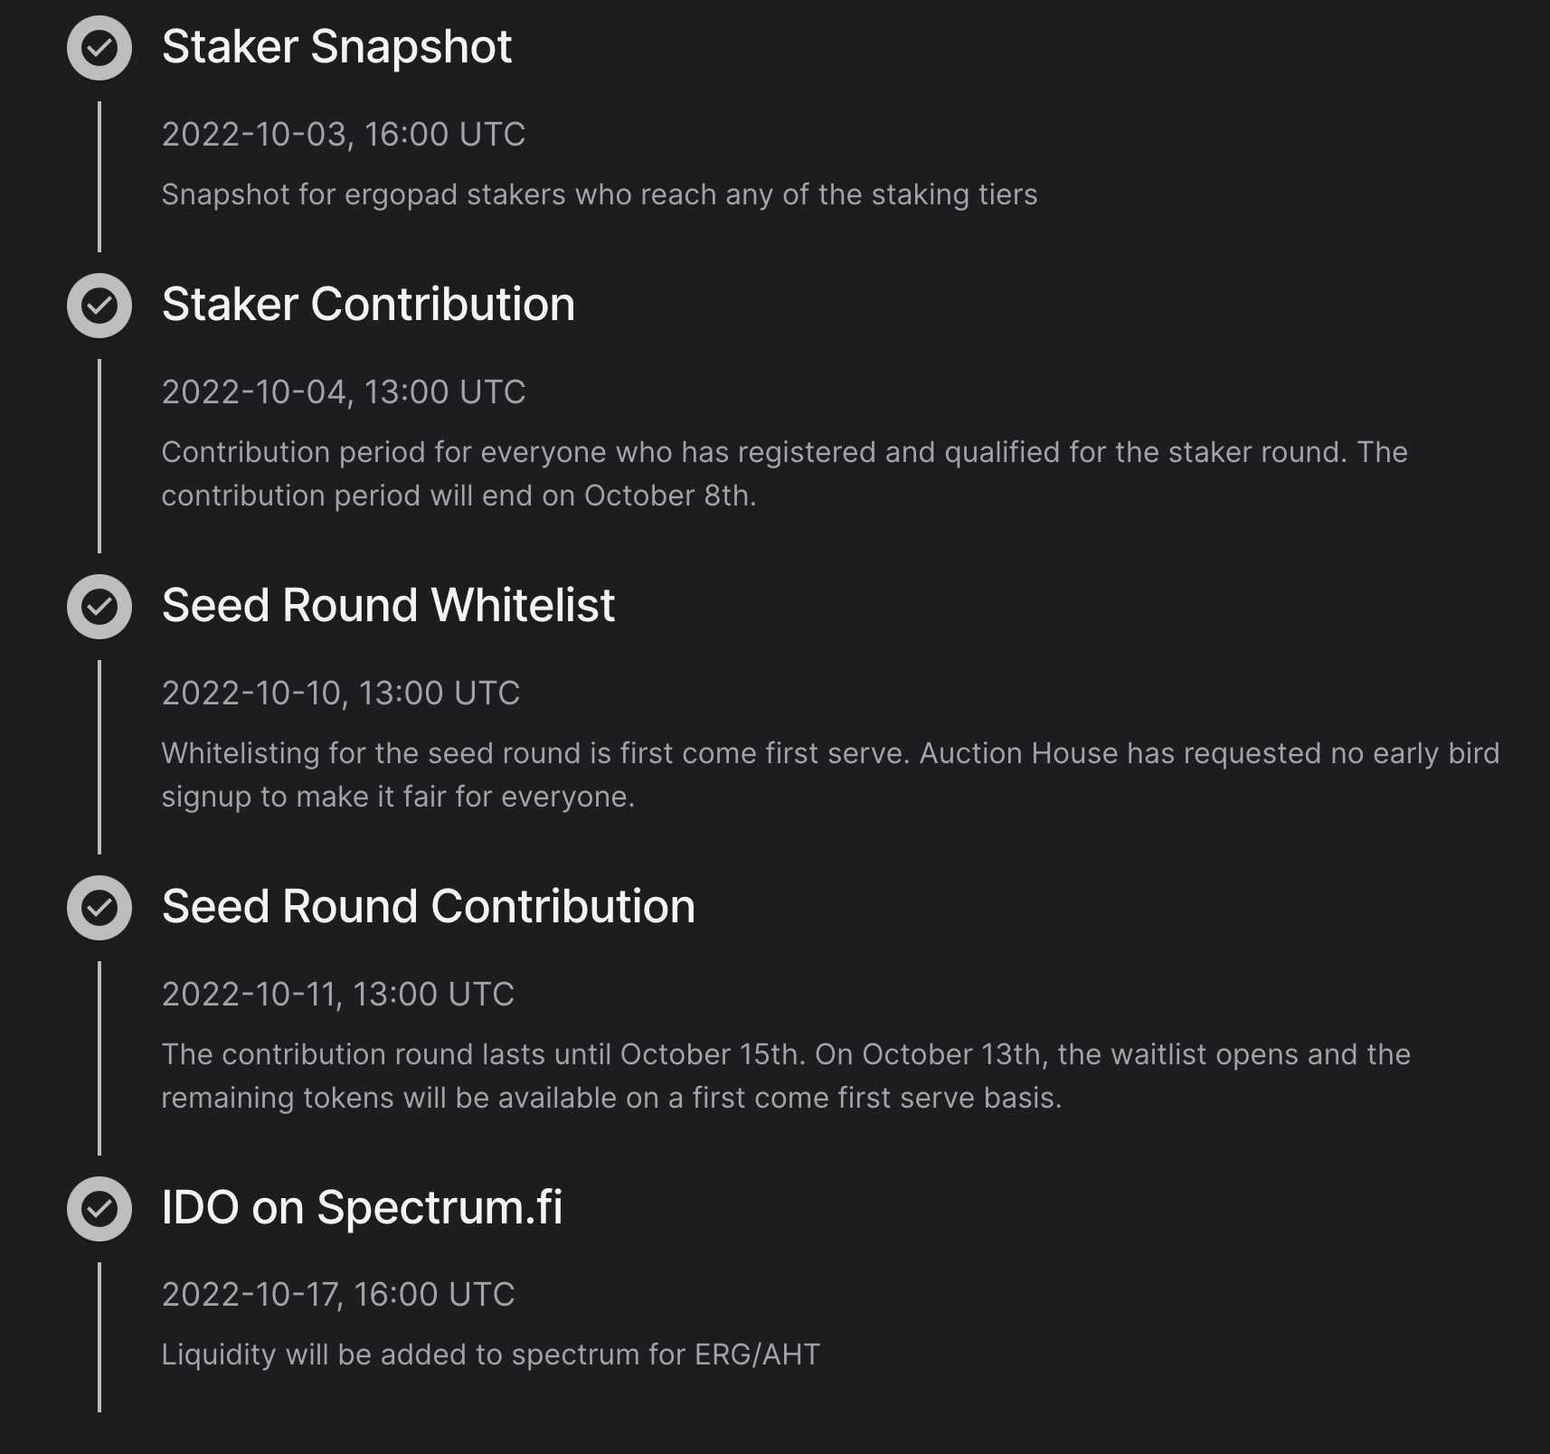The height and width of the screenshot is (1454, 1550).
Task: Select the IDO on Spectrum.fi heading
Action: point(362,1207)
